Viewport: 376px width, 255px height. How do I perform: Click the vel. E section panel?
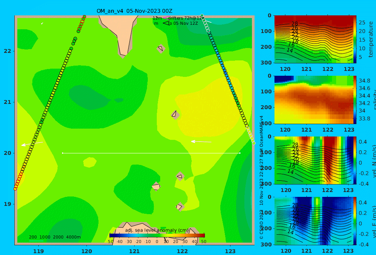pos(314,221)
